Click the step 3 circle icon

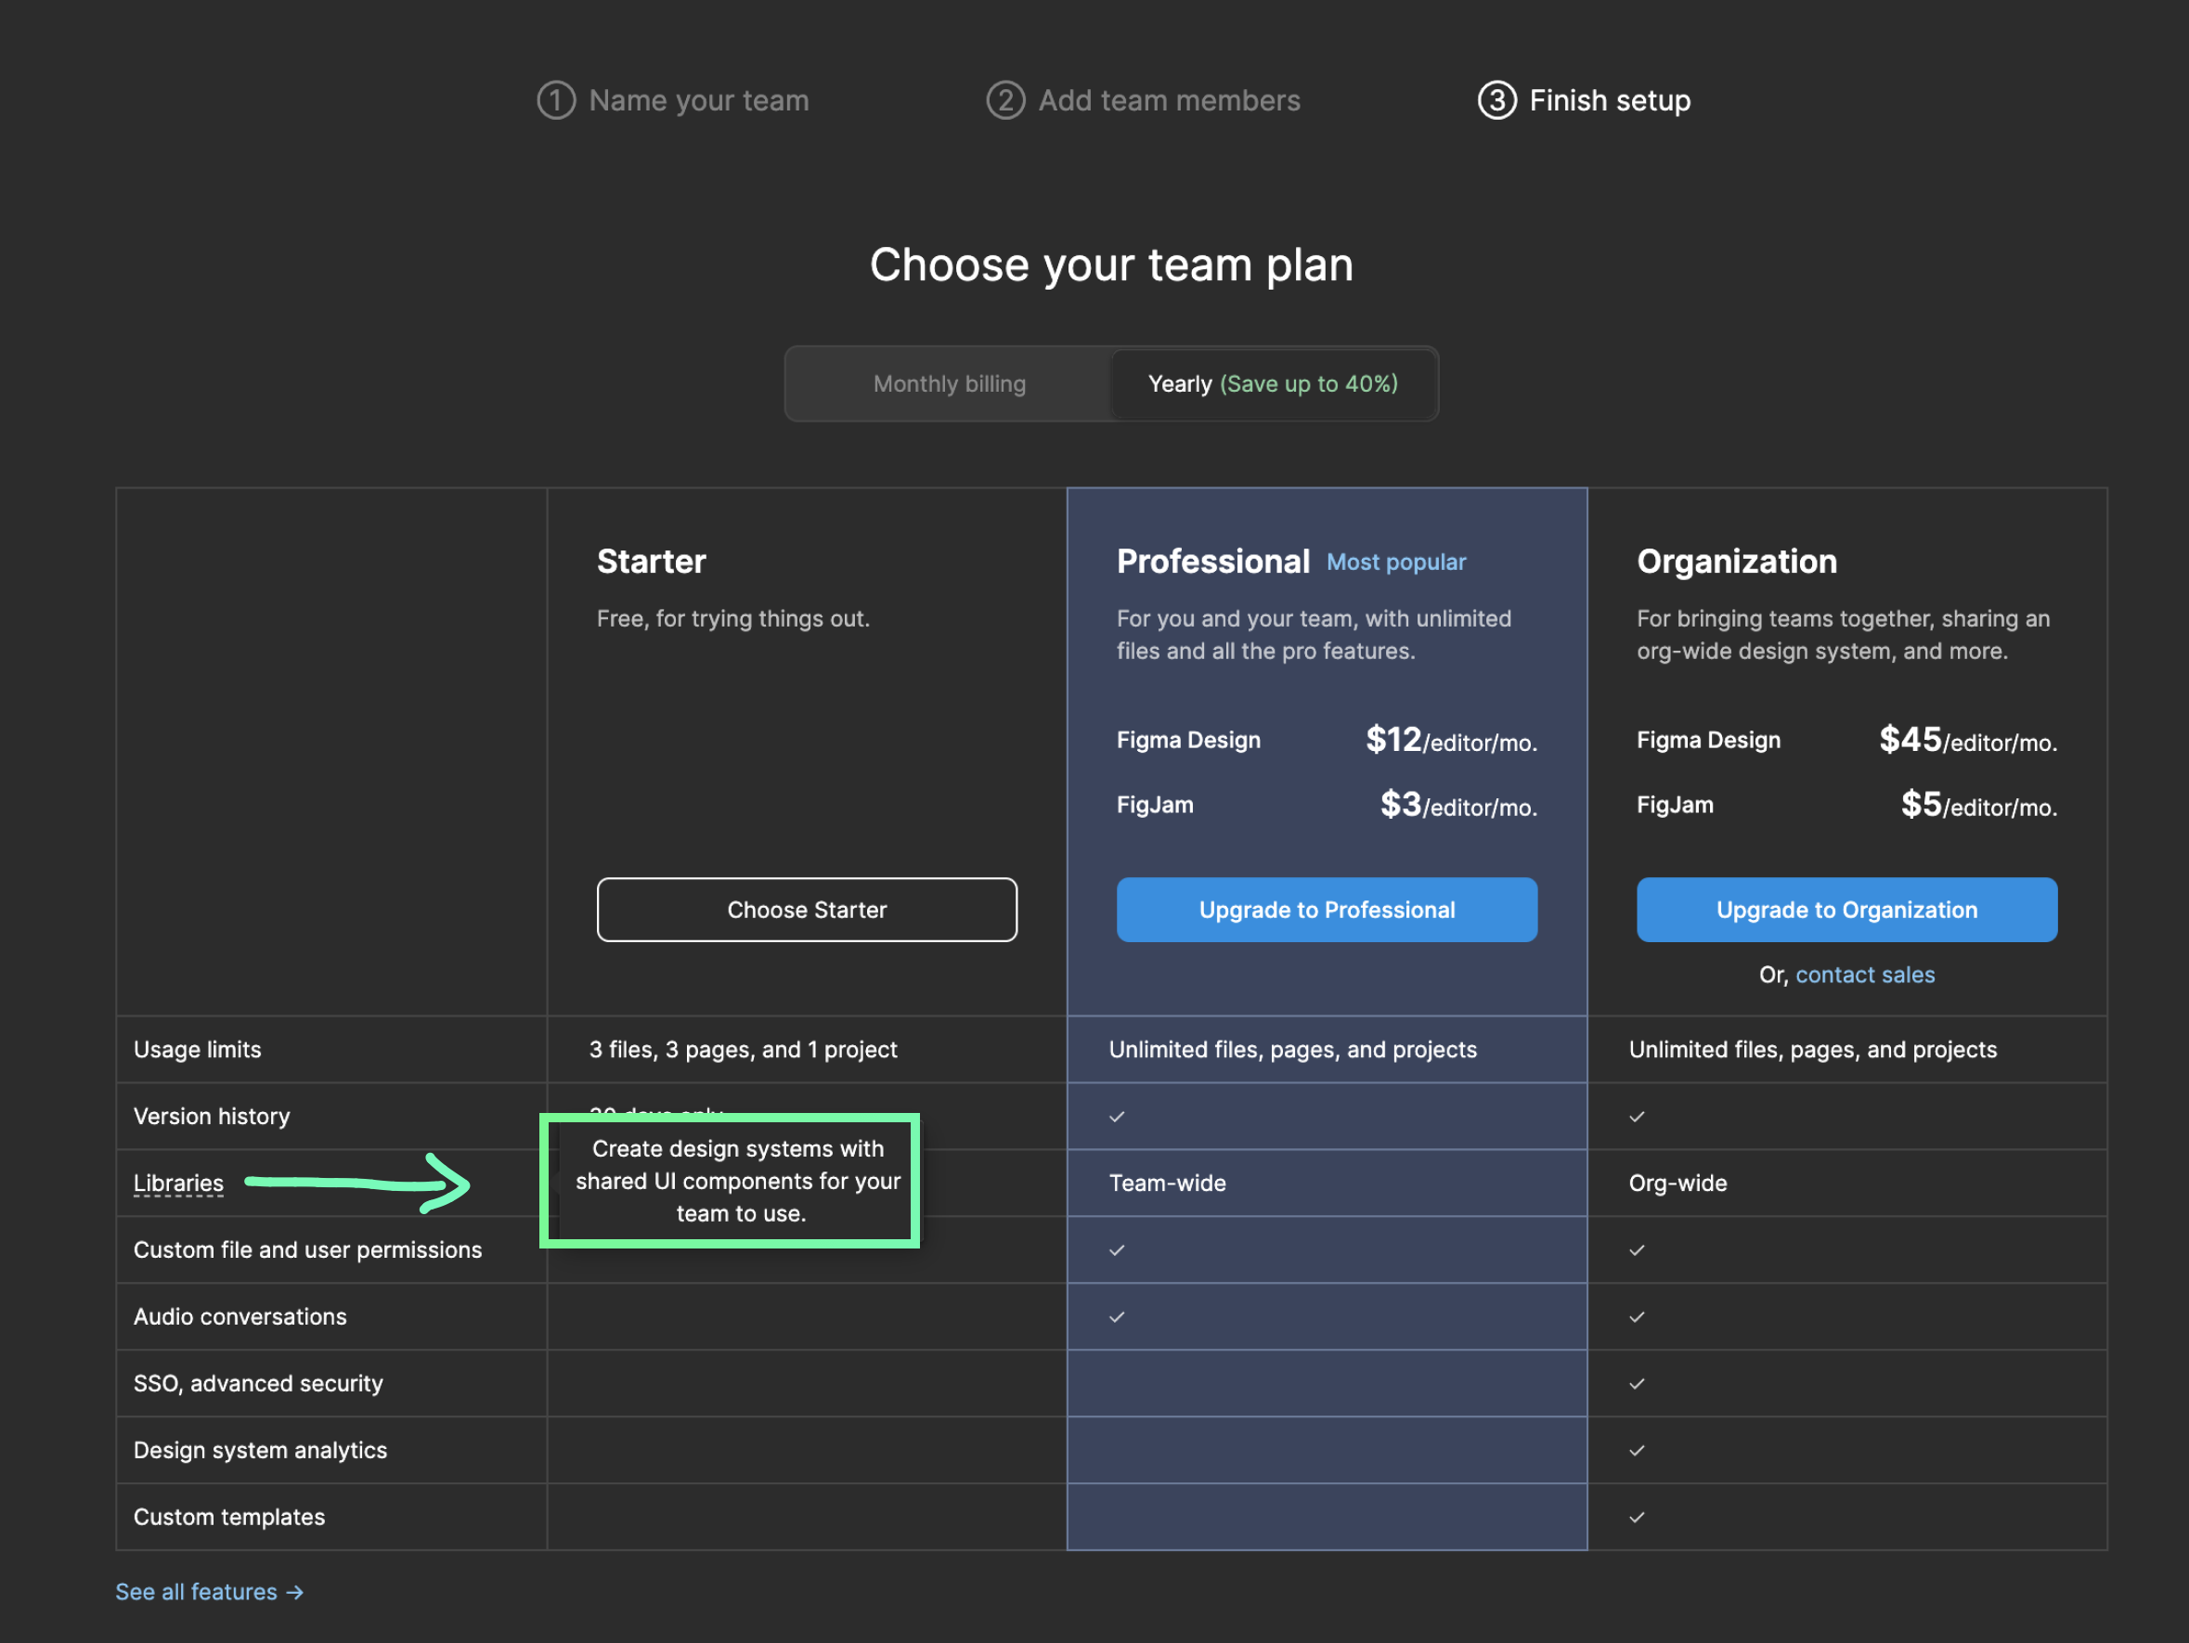click(x=1496, y=100)
